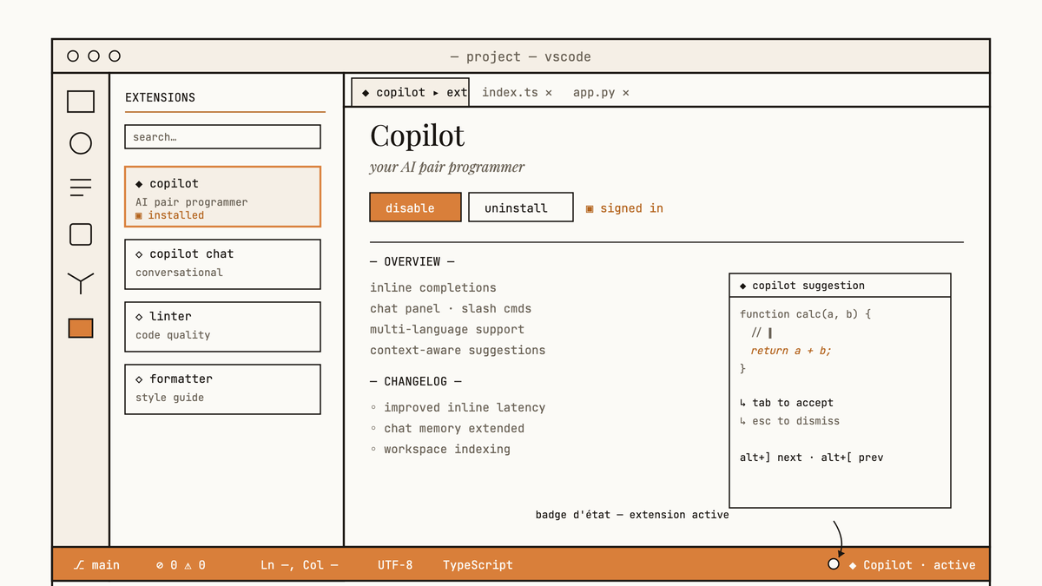Click the three-lines icon in the activity bar
The width and height of the screenshot is (1042, 586).
point(81,187)
